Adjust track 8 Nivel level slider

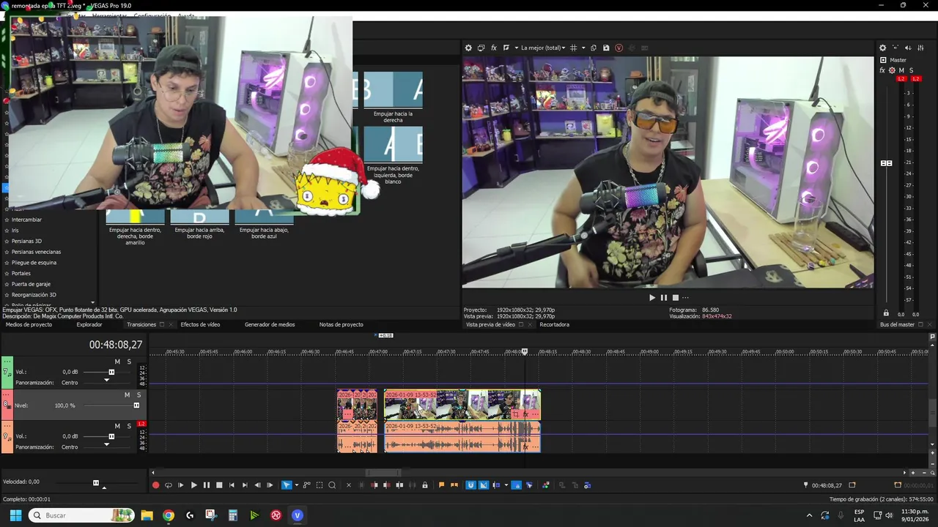(136, 405)
